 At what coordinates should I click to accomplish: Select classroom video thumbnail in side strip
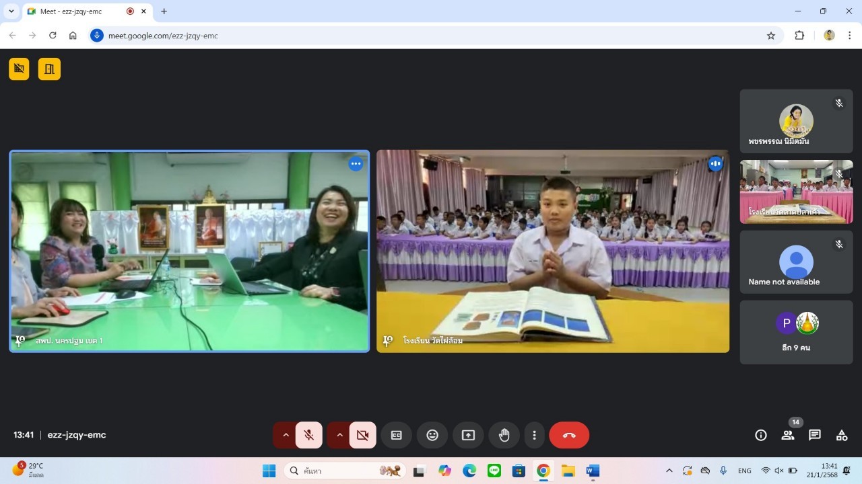[x=796, y=192]
